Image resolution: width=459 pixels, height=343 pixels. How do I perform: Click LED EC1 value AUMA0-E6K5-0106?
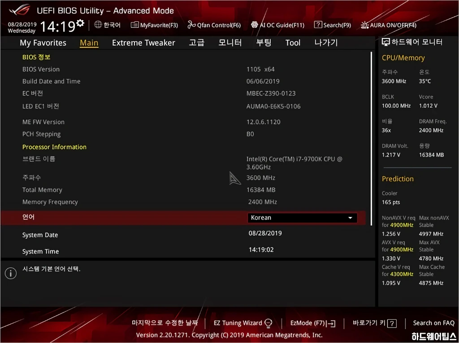[273, 106]
